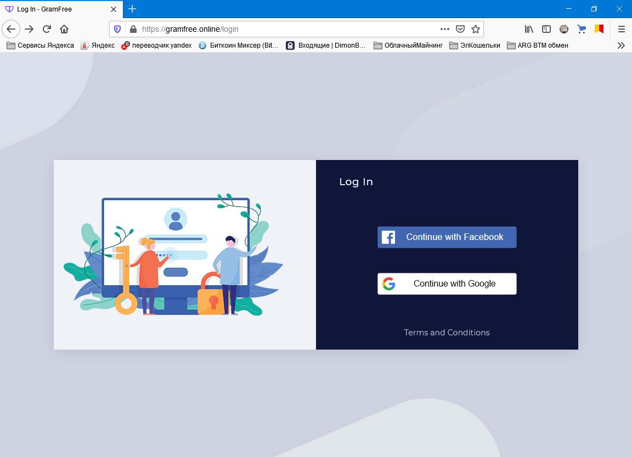This screenshot has width=632, height=457.
Task: Open the Terms and Conditions link
Action: pyautogui.click(x=447, y=333)
